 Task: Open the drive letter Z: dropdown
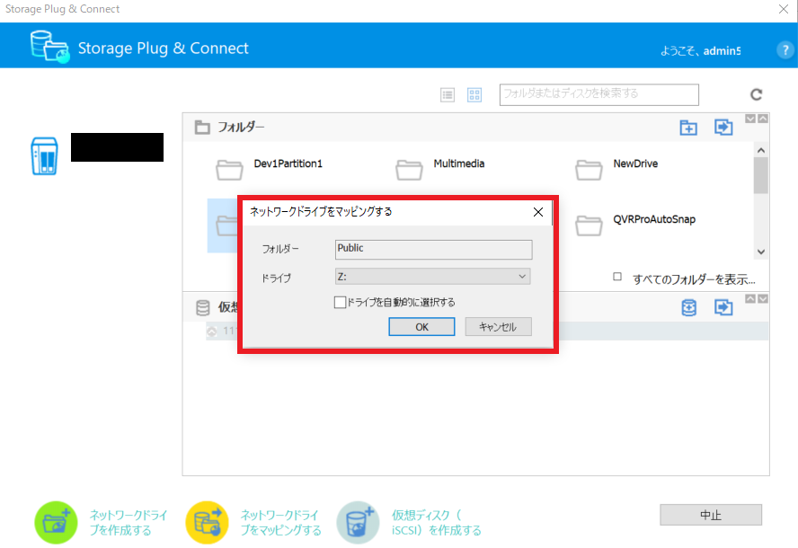[432, 277]
